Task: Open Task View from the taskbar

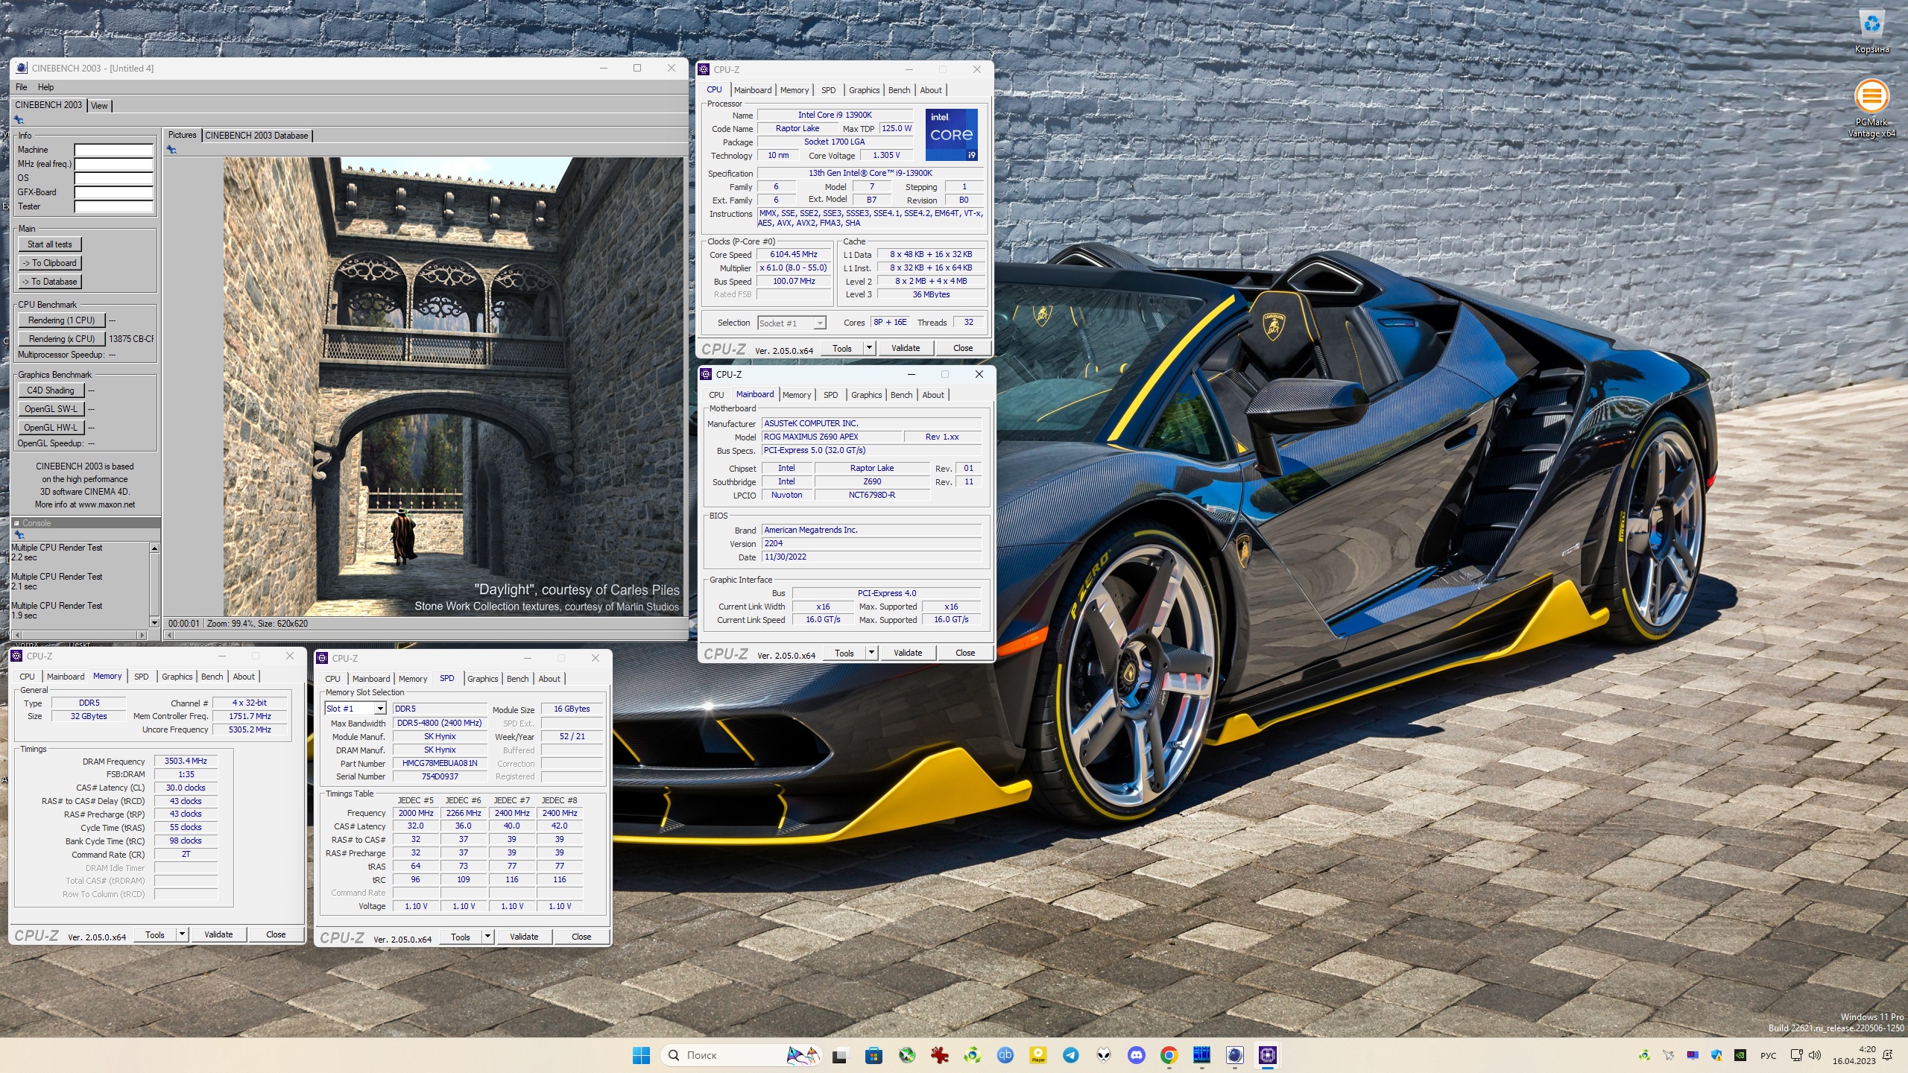Action: (840, 1055)
